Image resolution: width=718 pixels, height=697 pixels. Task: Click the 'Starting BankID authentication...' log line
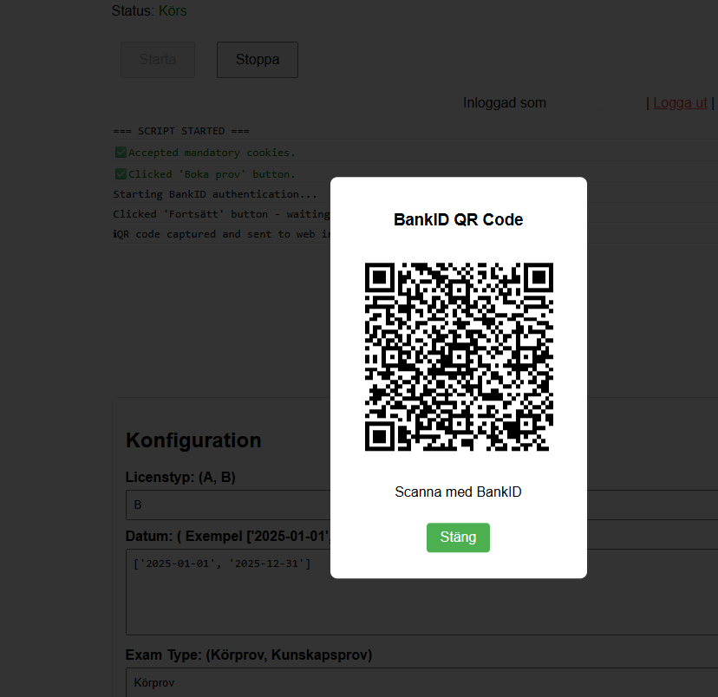215,194
